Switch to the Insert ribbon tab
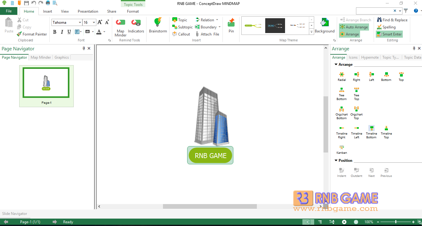This screenshot has height=226, width=422. point(47,11)
